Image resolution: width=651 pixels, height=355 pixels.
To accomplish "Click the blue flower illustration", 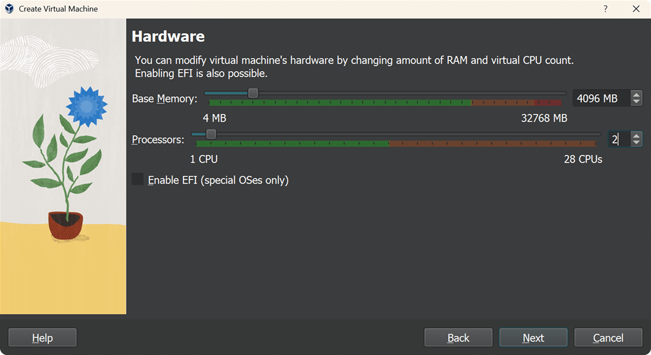I will point(87,106).
